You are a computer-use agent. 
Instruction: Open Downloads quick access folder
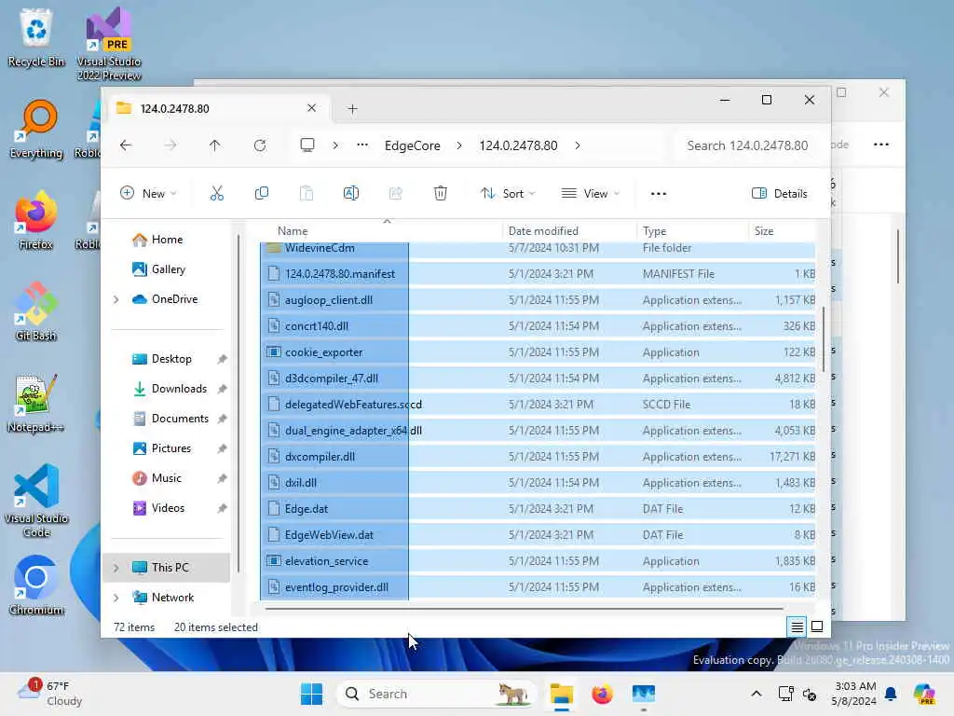click(x=170, y=389)
